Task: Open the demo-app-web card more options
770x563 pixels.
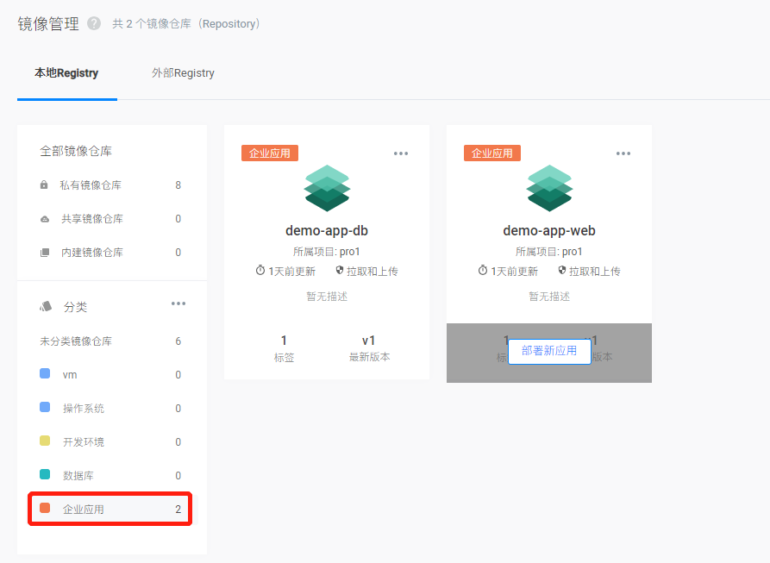Action: pos(623,153)
